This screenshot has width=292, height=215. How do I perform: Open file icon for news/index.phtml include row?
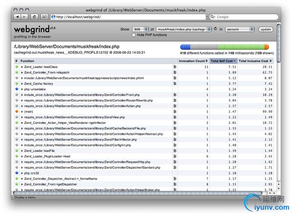coord(175,78)
